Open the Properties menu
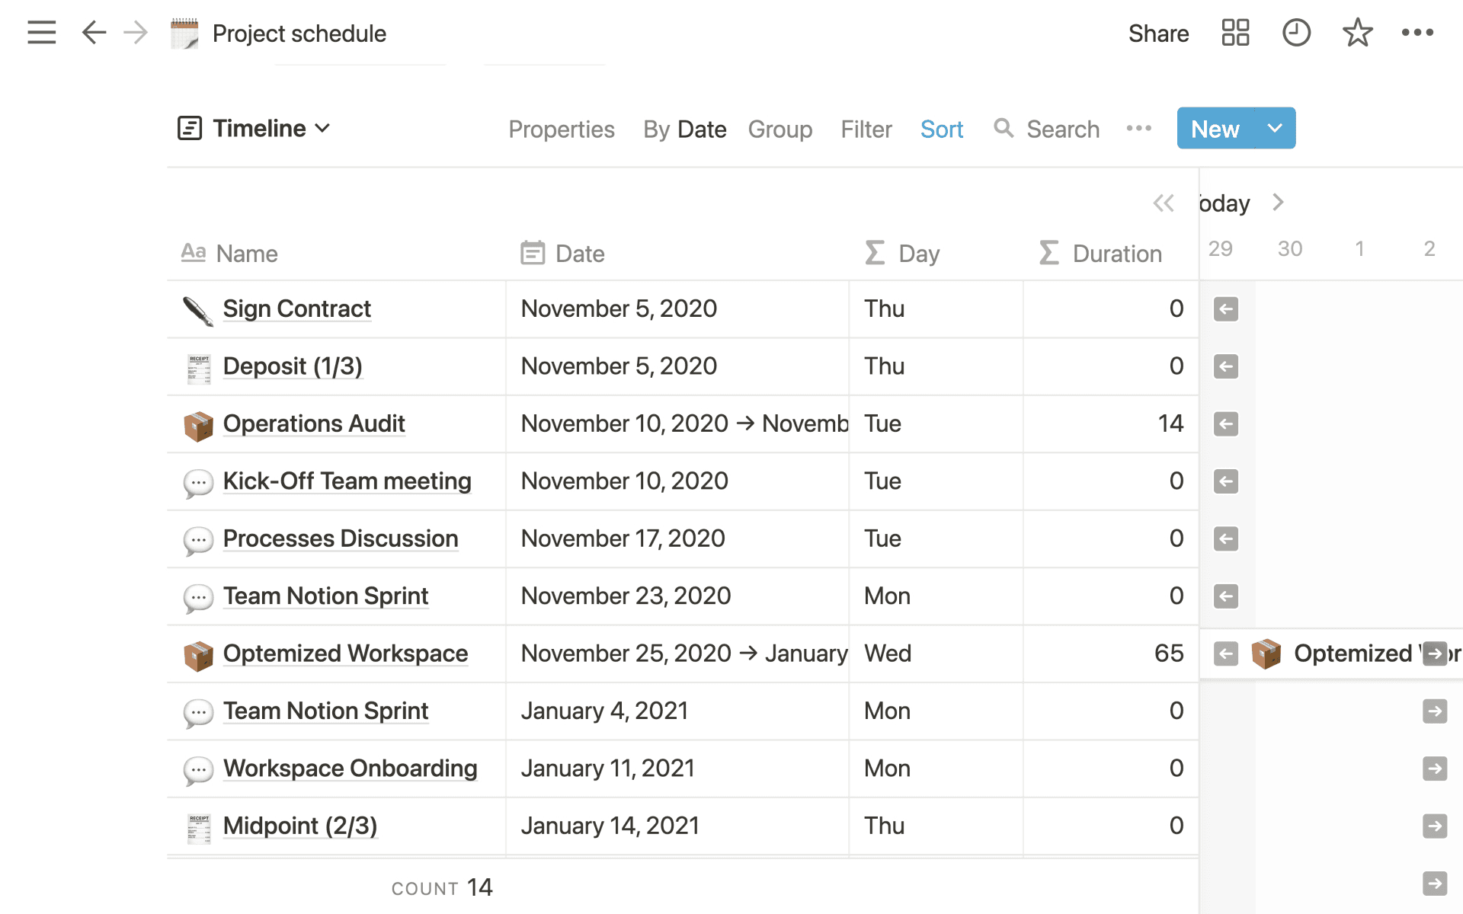The image size is (1463, 914). [562, 129]
